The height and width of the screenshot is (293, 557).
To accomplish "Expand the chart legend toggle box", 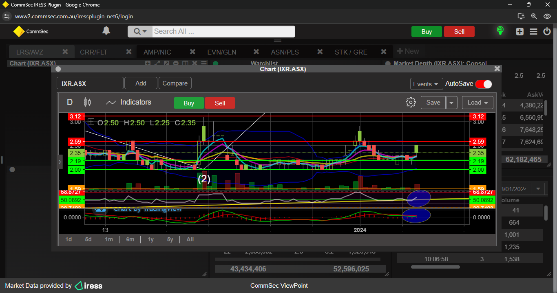I will [x=91, y=122].
